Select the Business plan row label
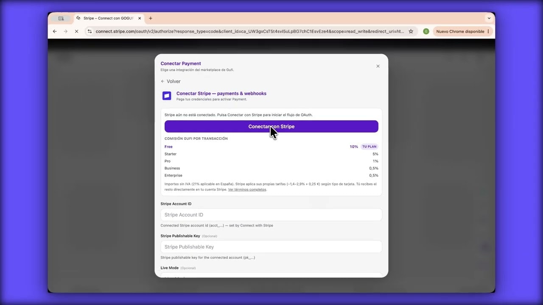Viewport: 543px width, 305px height. (172, 168)
